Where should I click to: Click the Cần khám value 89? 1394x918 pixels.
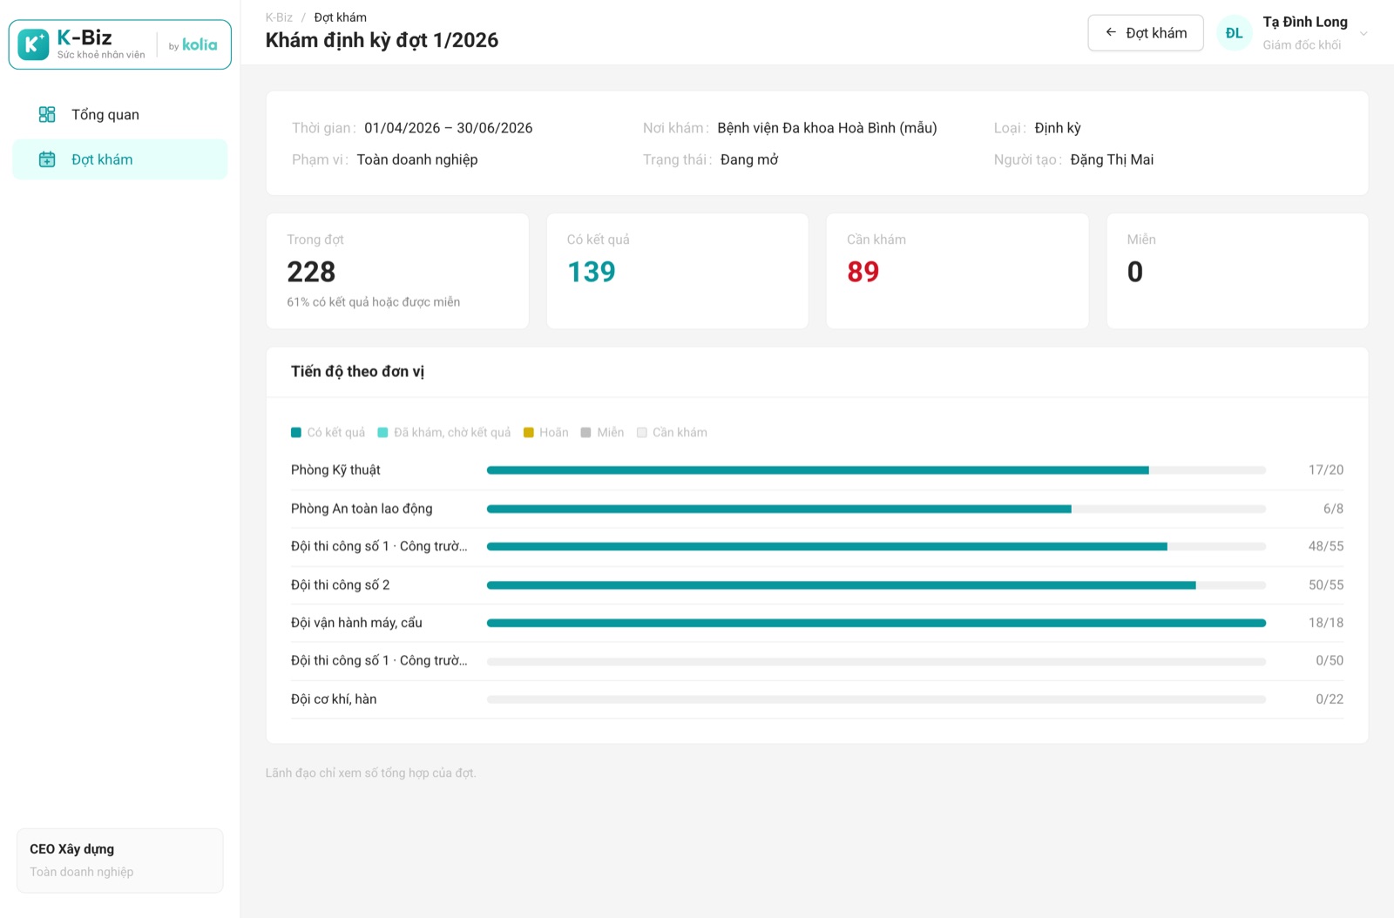863,272
